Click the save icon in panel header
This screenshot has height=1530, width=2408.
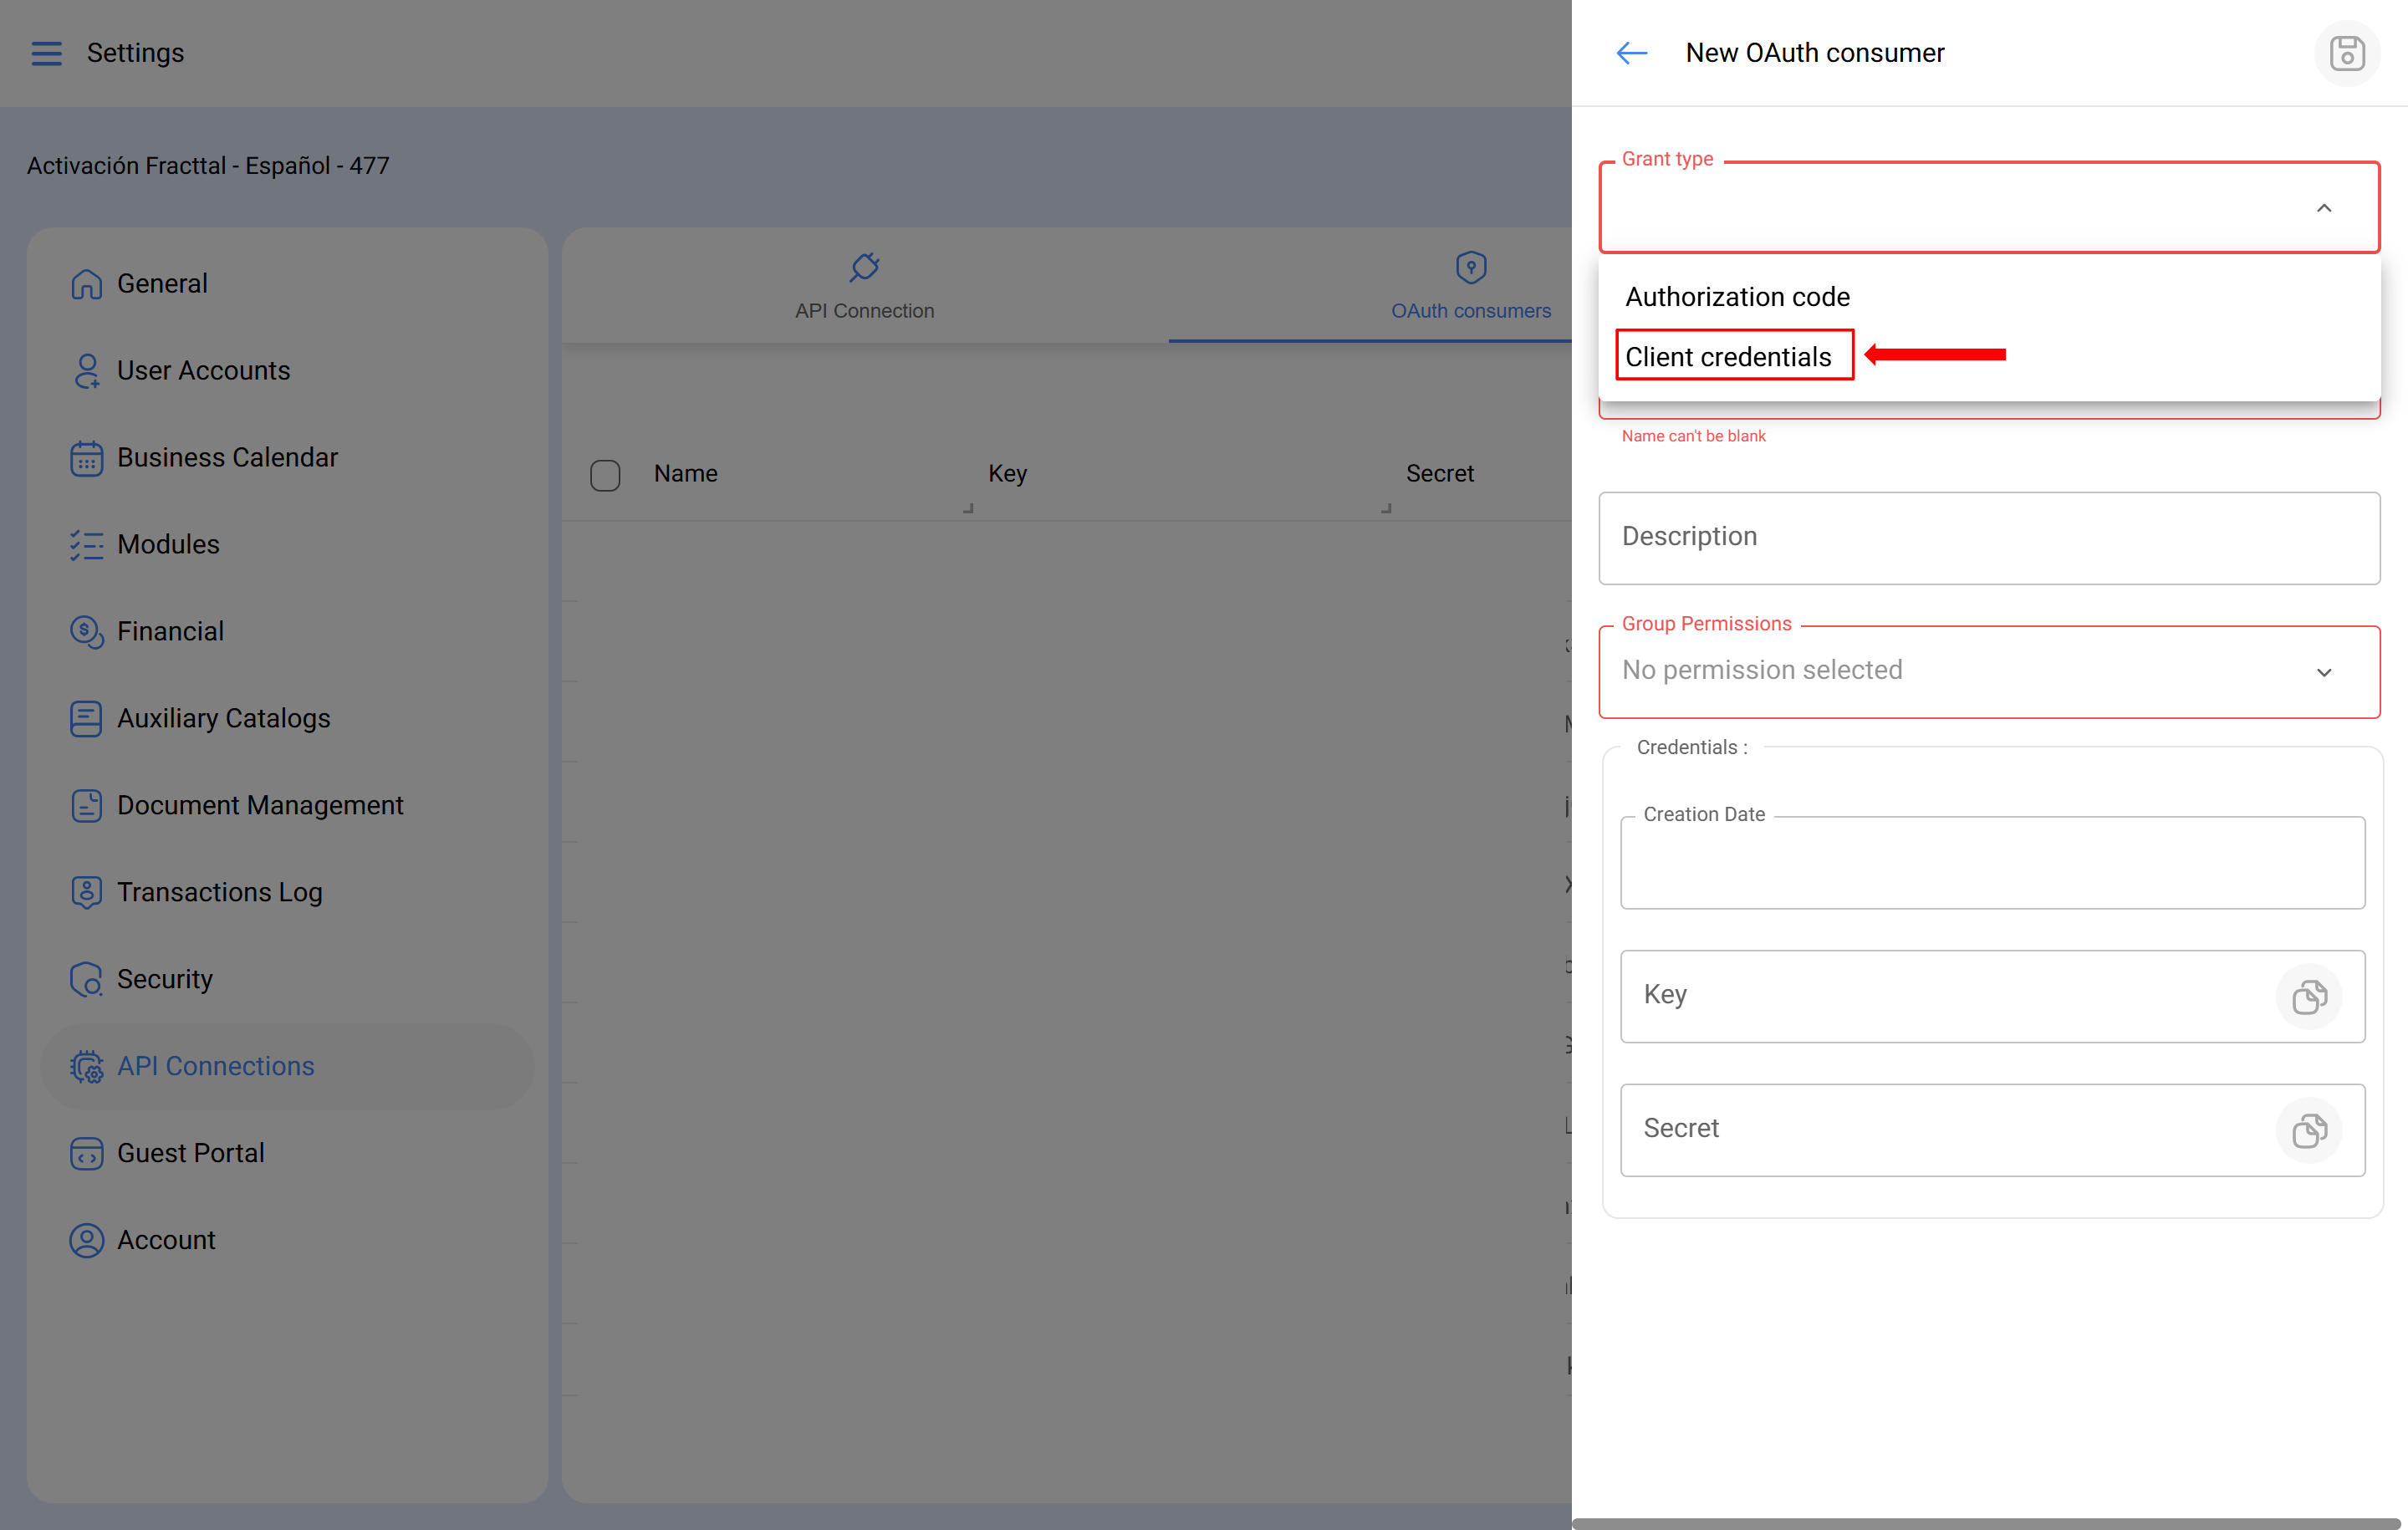pyautogui.click(x=2346, y=53)
